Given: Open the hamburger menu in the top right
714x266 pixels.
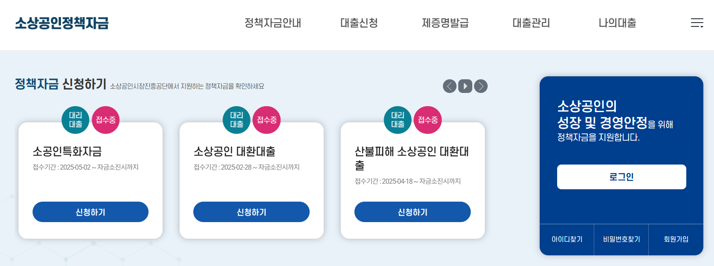Looking at the screenshot, I should [x=697, y=23].
